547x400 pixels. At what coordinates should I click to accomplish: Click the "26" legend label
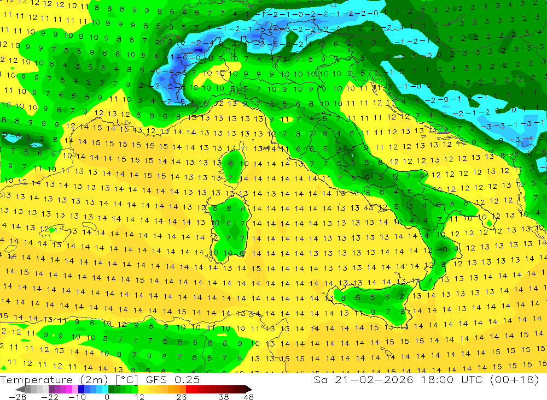tap(182, 397)
